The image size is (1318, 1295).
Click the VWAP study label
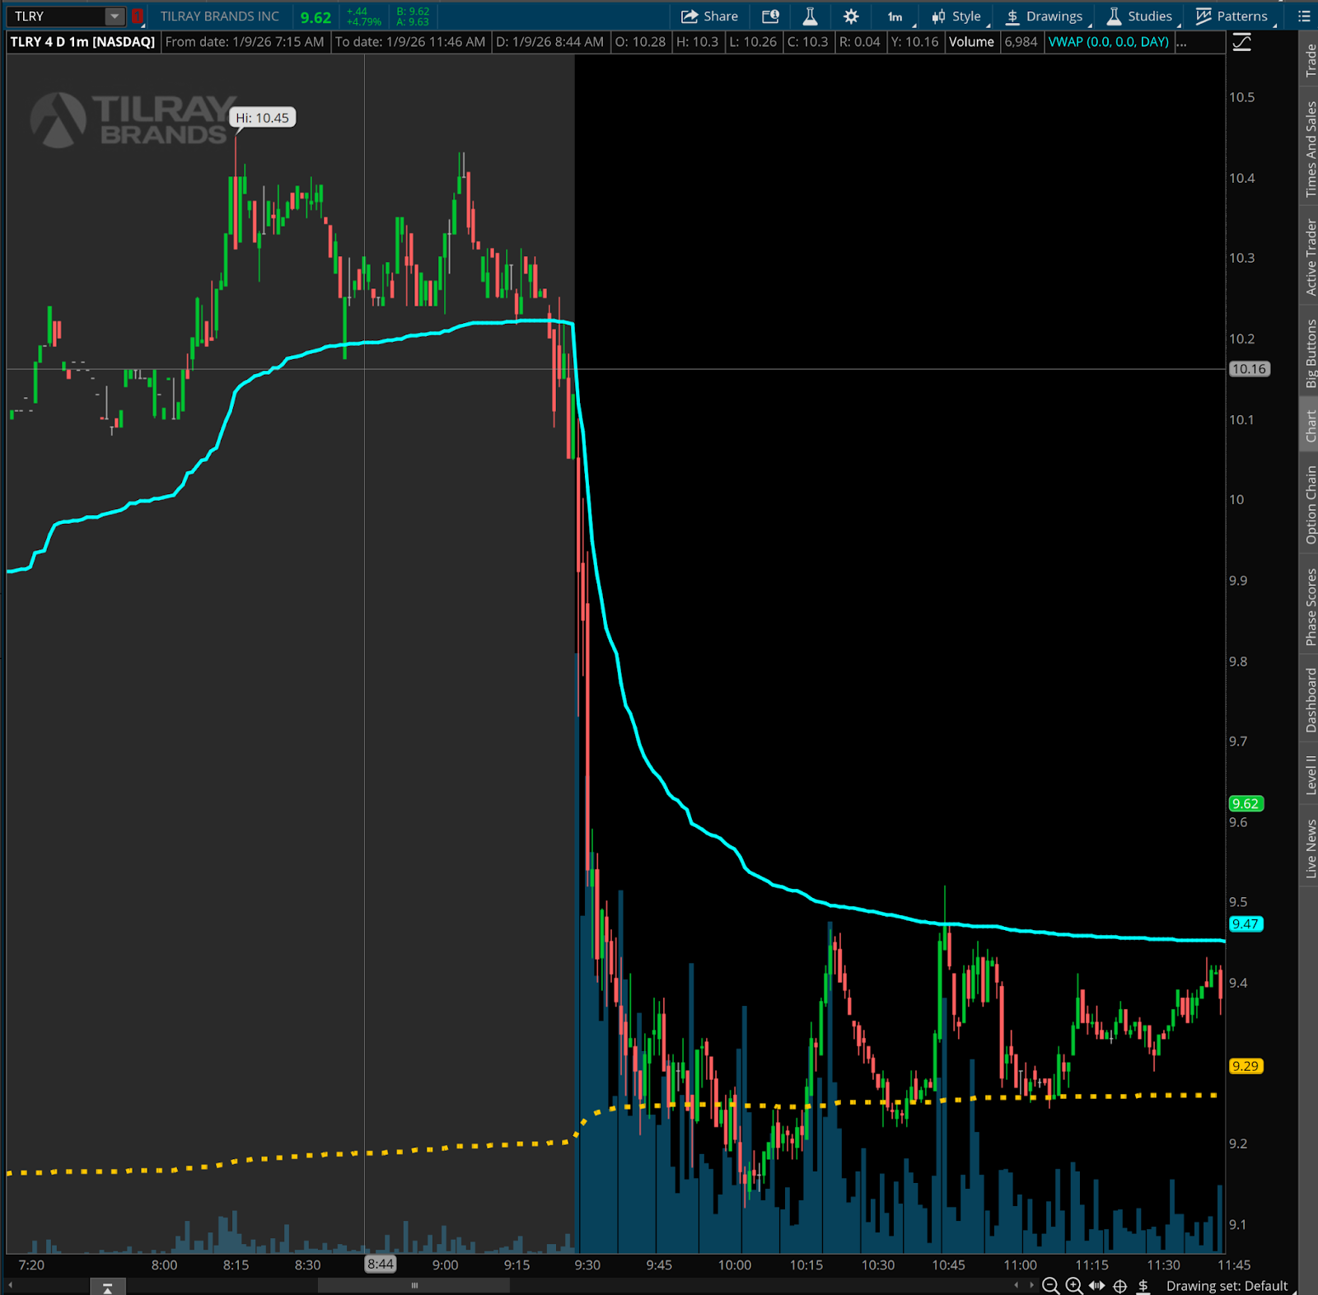[x=1108, y=42]
